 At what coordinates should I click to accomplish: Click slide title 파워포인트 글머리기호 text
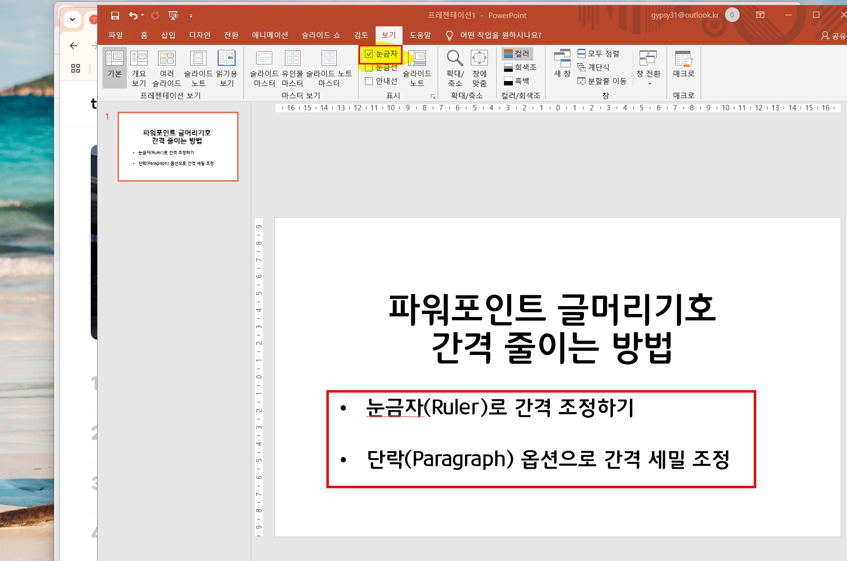click(552, 309)
